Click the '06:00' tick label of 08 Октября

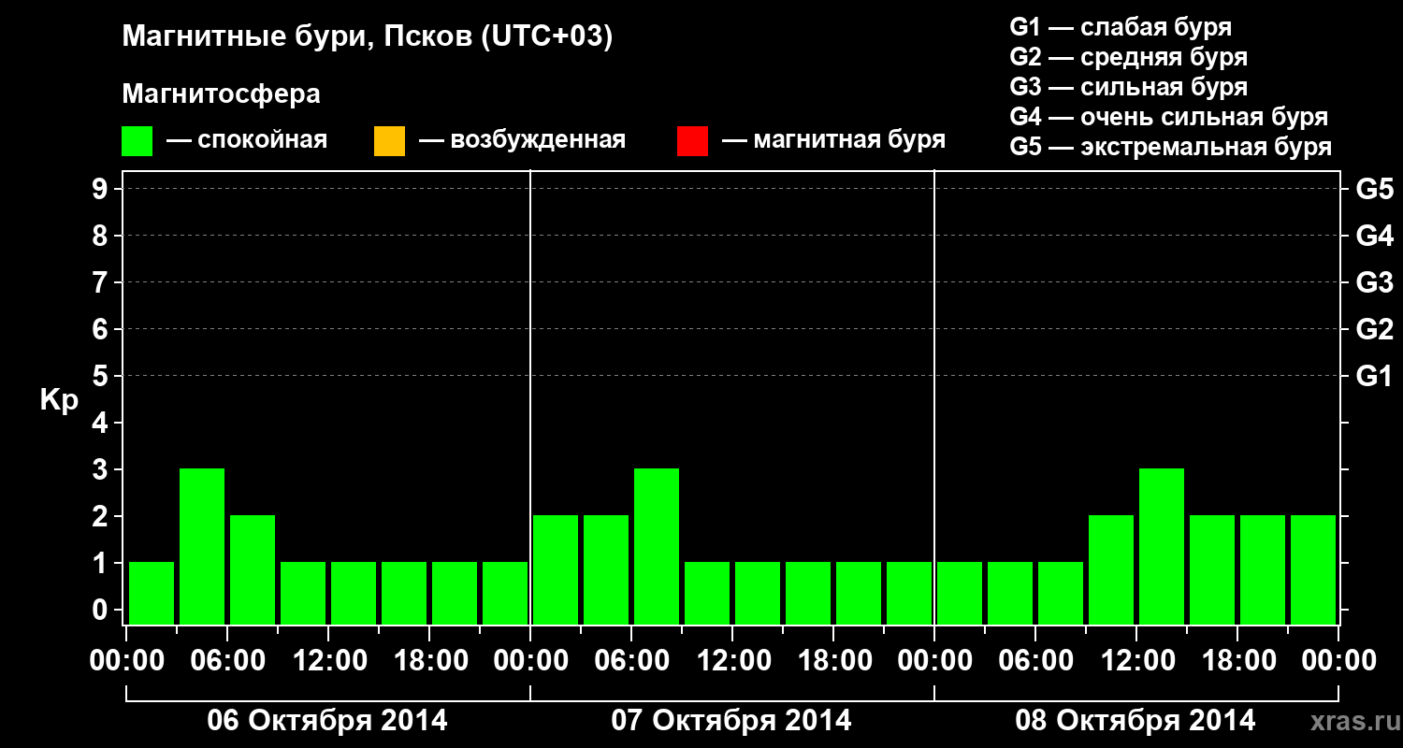coord(1036,661)
